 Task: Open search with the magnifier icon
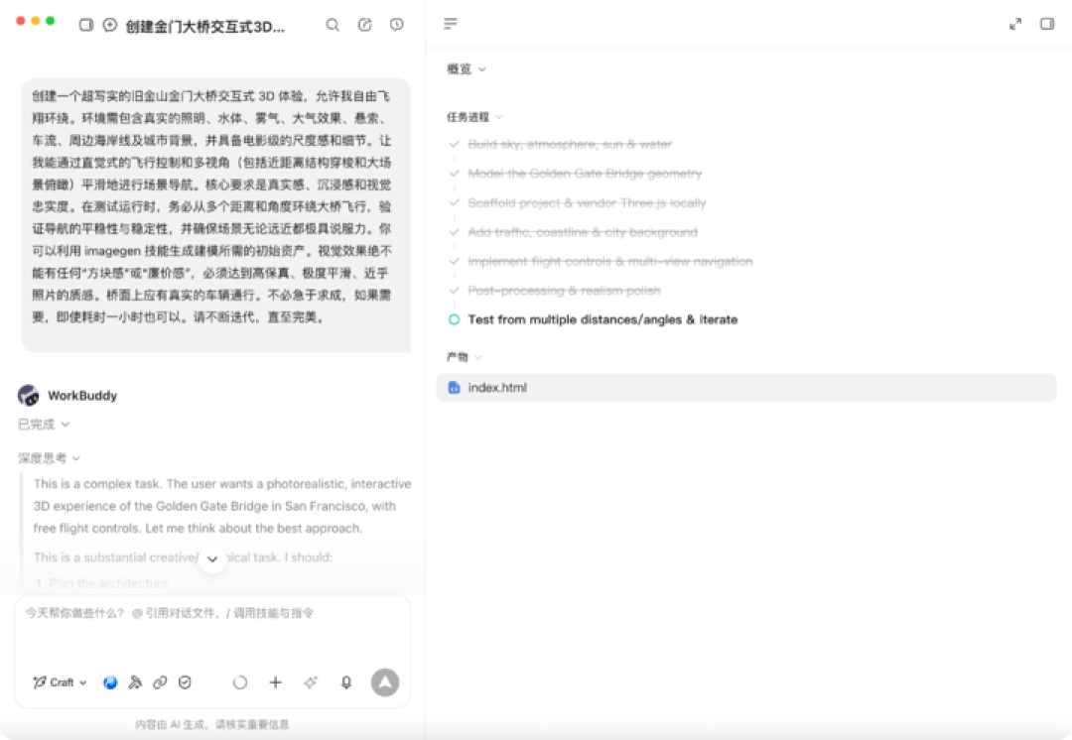(x=333, y=25)
